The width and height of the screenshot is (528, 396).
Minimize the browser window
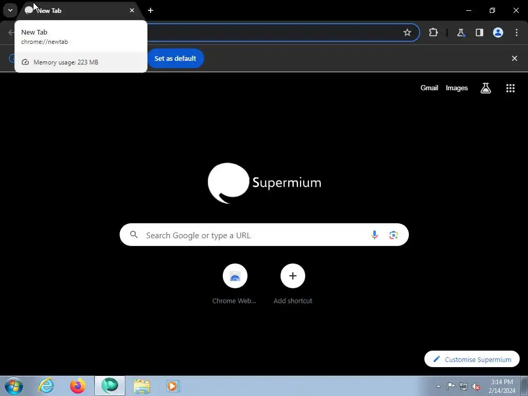point(468,10)
